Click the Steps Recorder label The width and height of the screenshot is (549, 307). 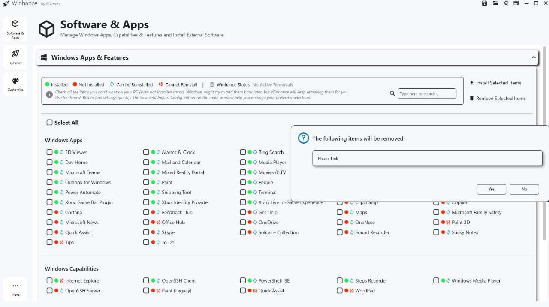[x=371, y=281]
